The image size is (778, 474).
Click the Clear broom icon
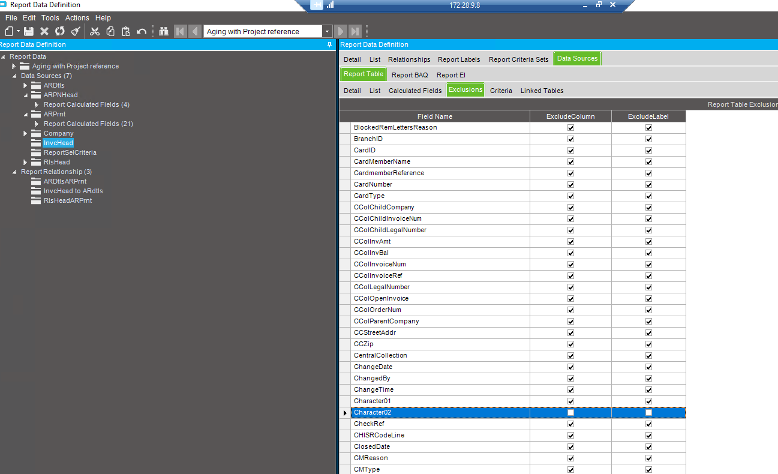pos(75,31)
